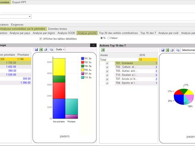Open the Analyse OCDE tab
195x146 pixels.
[x=66, y=33]
